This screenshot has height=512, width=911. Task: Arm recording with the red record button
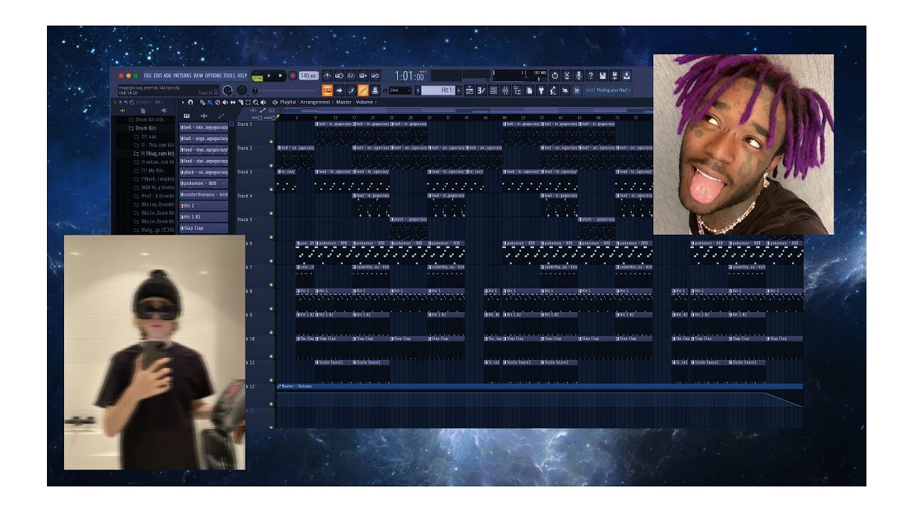click(293, 75)
